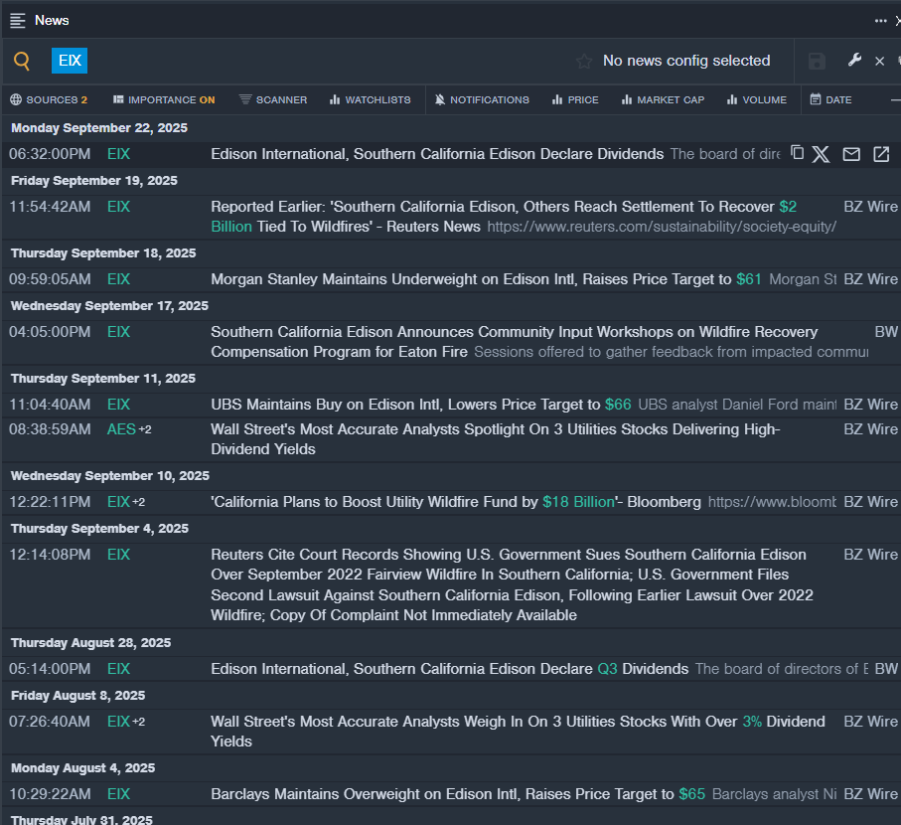This screenshot has height=825, width=901.
Task: Open top story in external window
Action: [x=881, y=154]
